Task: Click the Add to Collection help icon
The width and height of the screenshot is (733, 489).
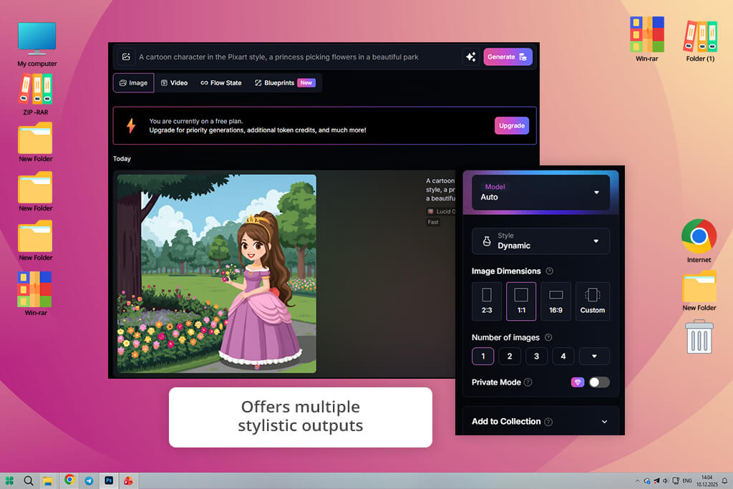Action: click(549, 422)
